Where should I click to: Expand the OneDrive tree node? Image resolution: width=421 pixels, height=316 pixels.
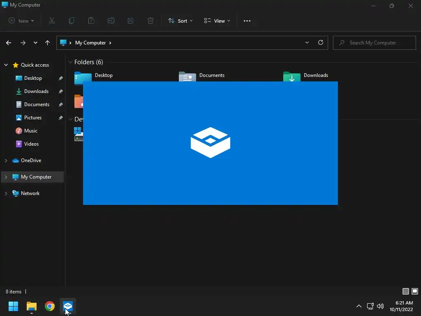click(x=6, y=160)
